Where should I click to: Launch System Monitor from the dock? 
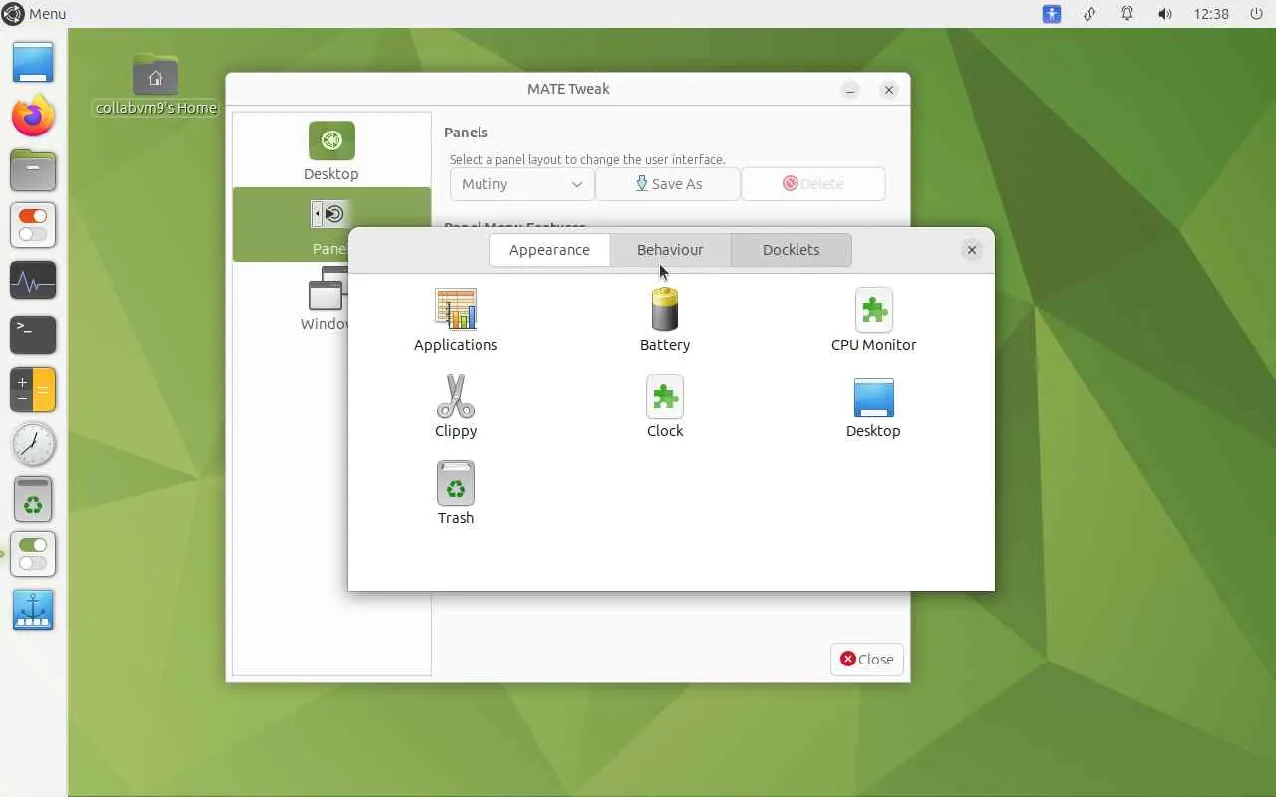click(x=33, y=281)
